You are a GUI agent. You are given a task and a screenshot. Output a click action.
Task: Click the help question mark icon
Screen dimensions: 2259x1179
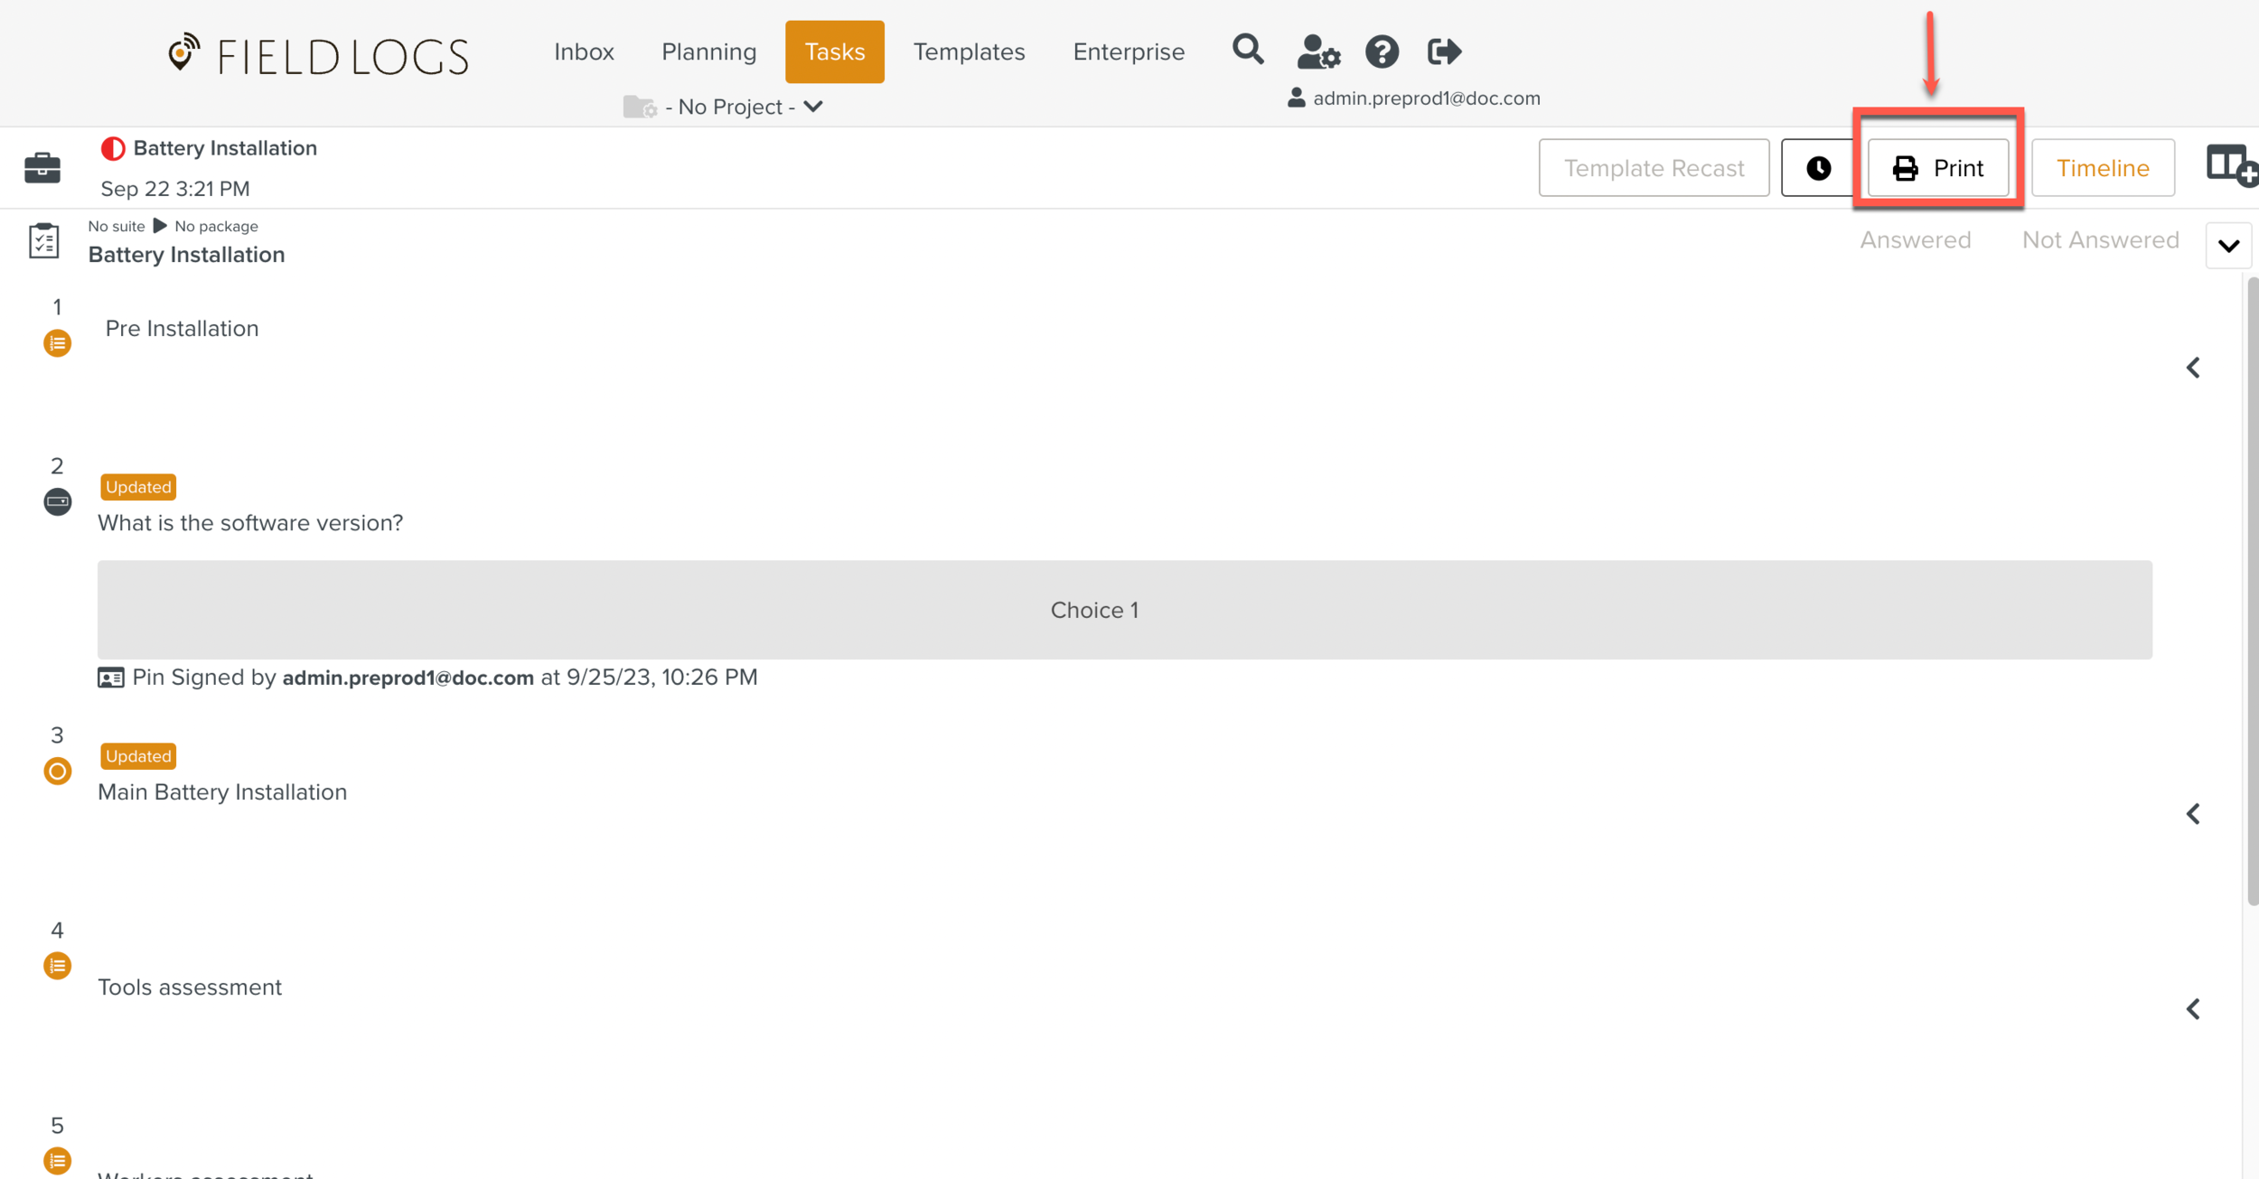tap(1382, 52)
